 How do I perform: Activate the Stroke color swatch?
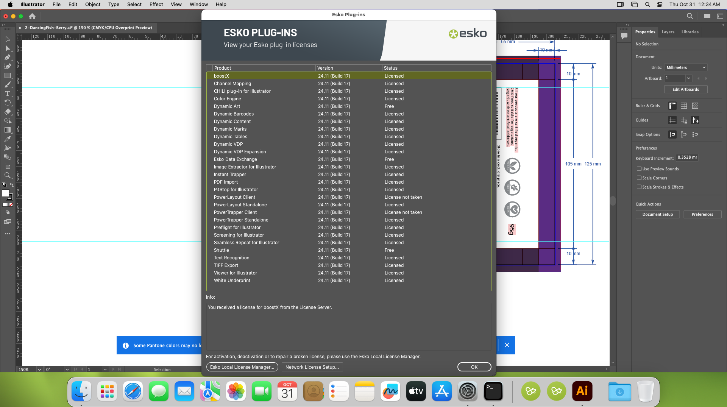pos(10,197)
